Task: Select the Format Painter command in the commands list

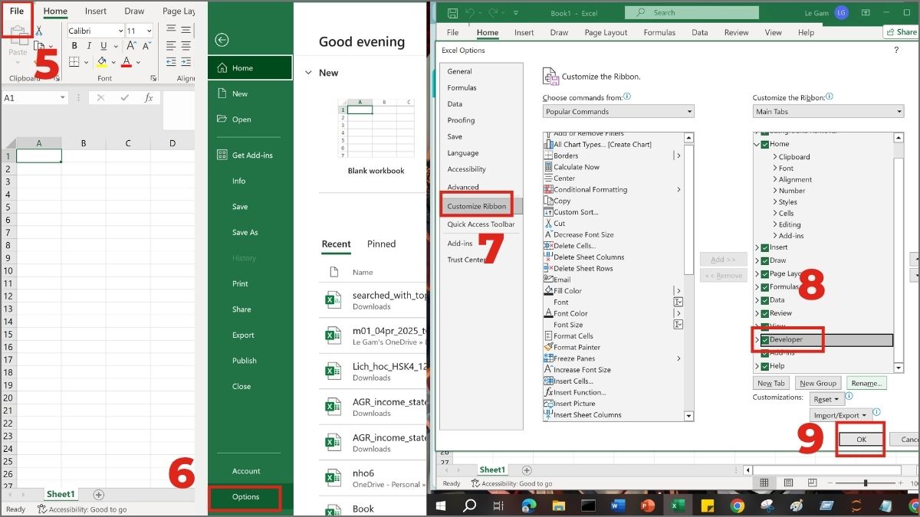Action: tap(577, 347)
